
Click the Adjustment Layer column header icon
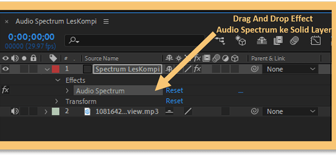tap(226, 58)
